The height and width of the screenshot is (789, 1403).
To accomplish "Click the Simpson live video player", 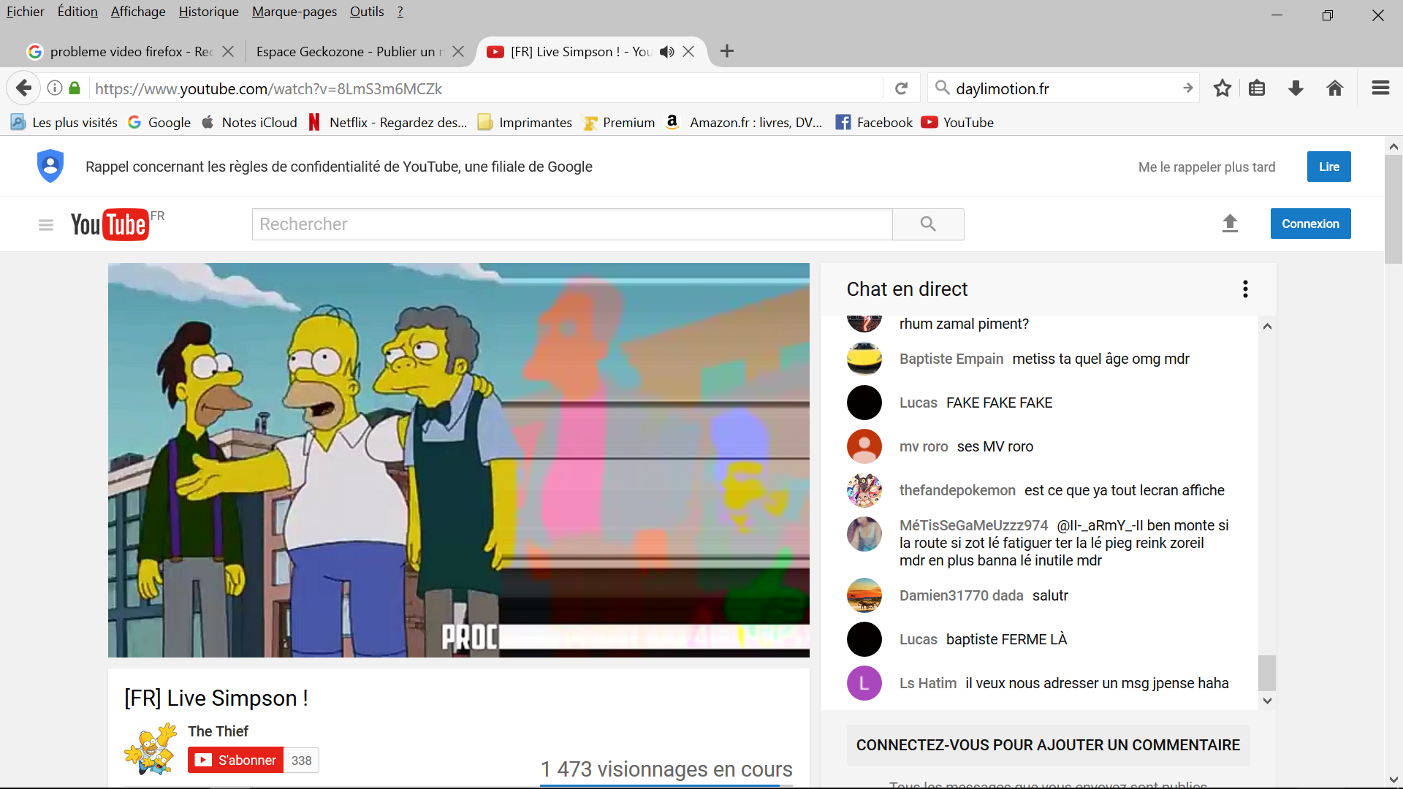I will (x=459, y=460).
